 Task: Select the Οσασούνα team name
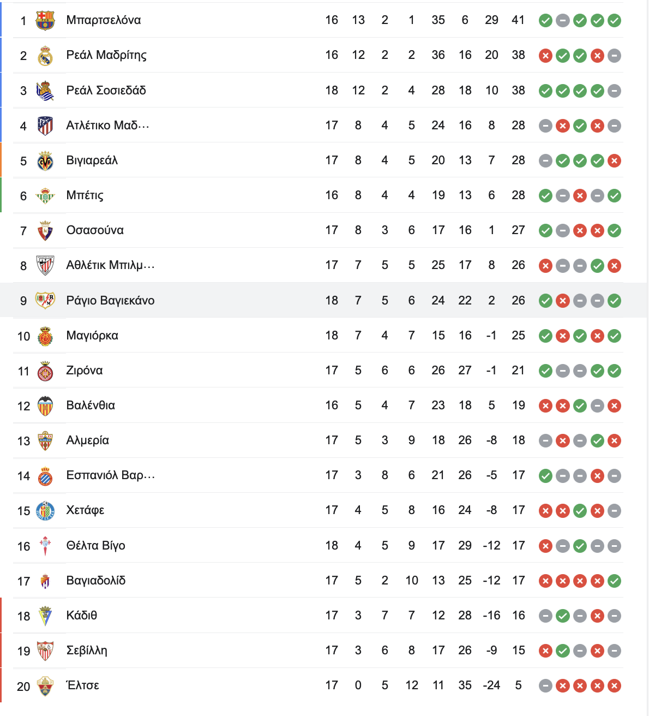pyautogui.click(x=95, y=230)
